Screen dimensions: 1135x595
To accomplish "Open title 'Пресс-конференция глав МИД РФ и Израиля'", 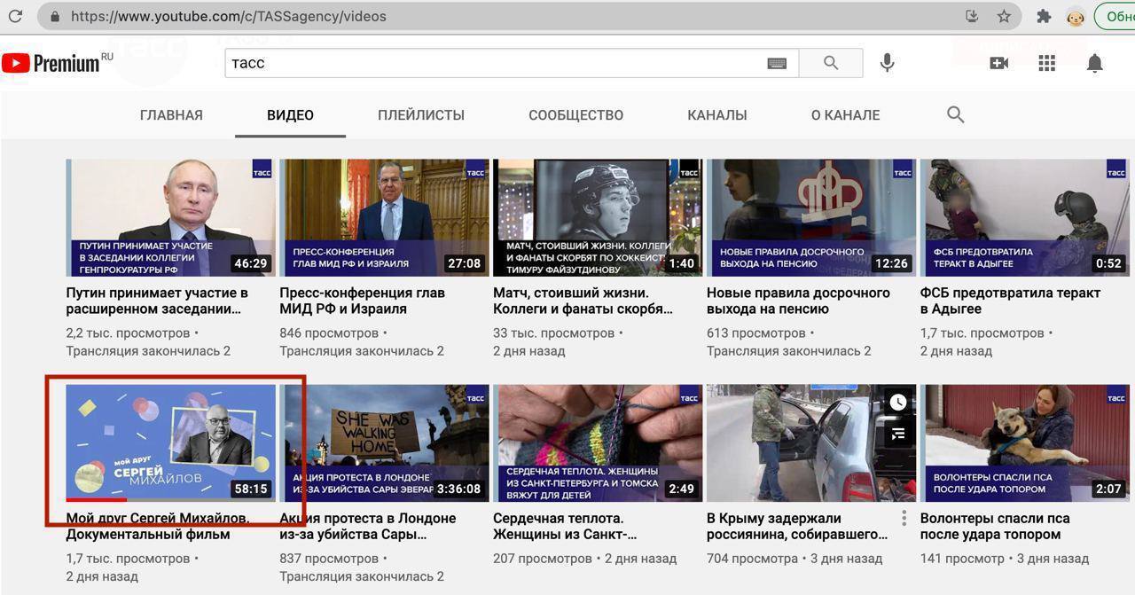I will pyautogui.click(x=362, y=301).
